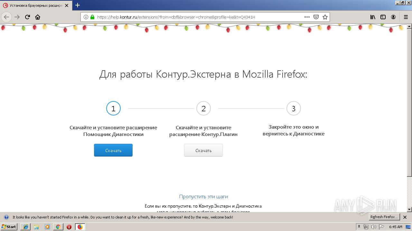
Task: Open the Firefox home page icon
Action: 38,17
